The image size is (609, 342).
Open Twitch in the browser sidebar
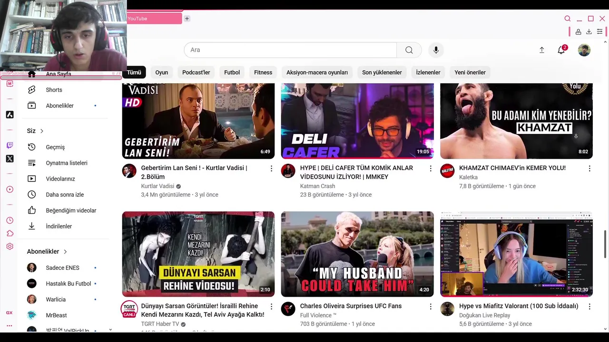click(x=10, y=145)
